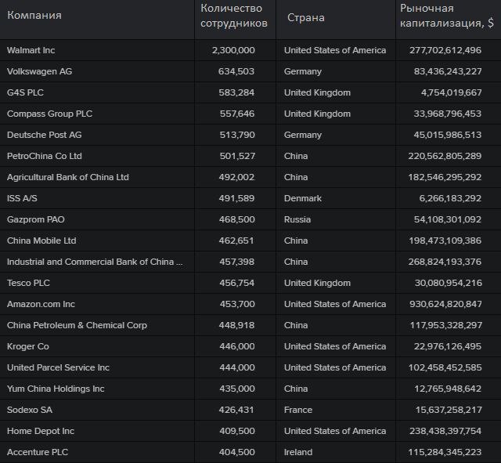Select the Walmart Inc row
This screenshot has width=501, height=463.
(x=250, y=50)
